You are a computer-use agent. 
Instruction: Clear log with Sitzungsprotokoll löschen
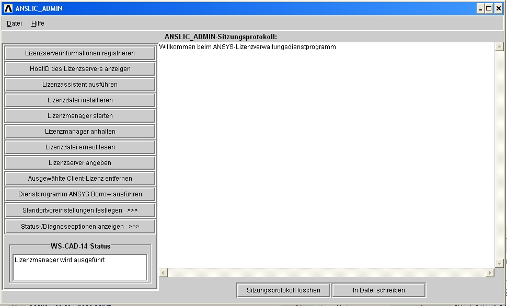click(283, 290)
